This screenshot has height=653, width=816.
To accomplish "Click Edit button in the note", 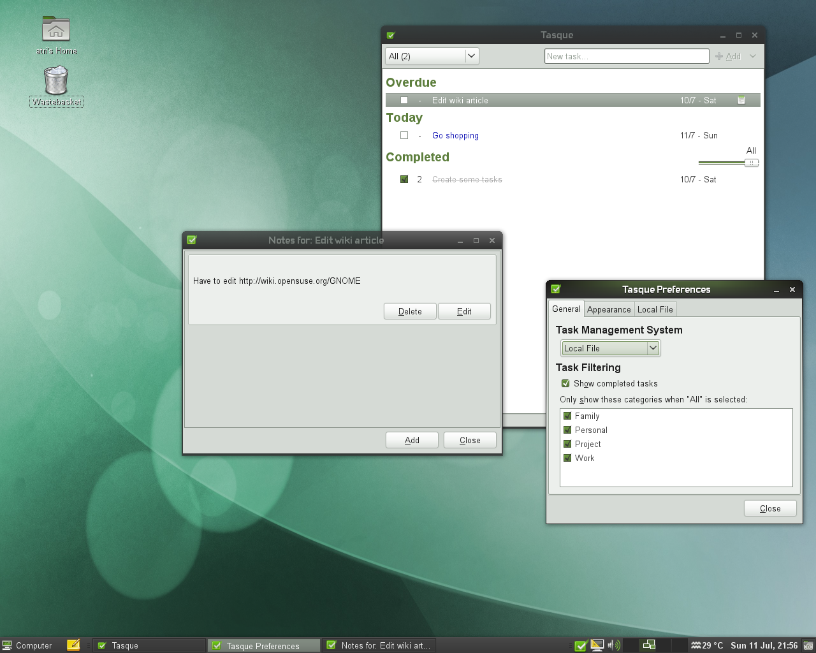I will pos(464,311).
